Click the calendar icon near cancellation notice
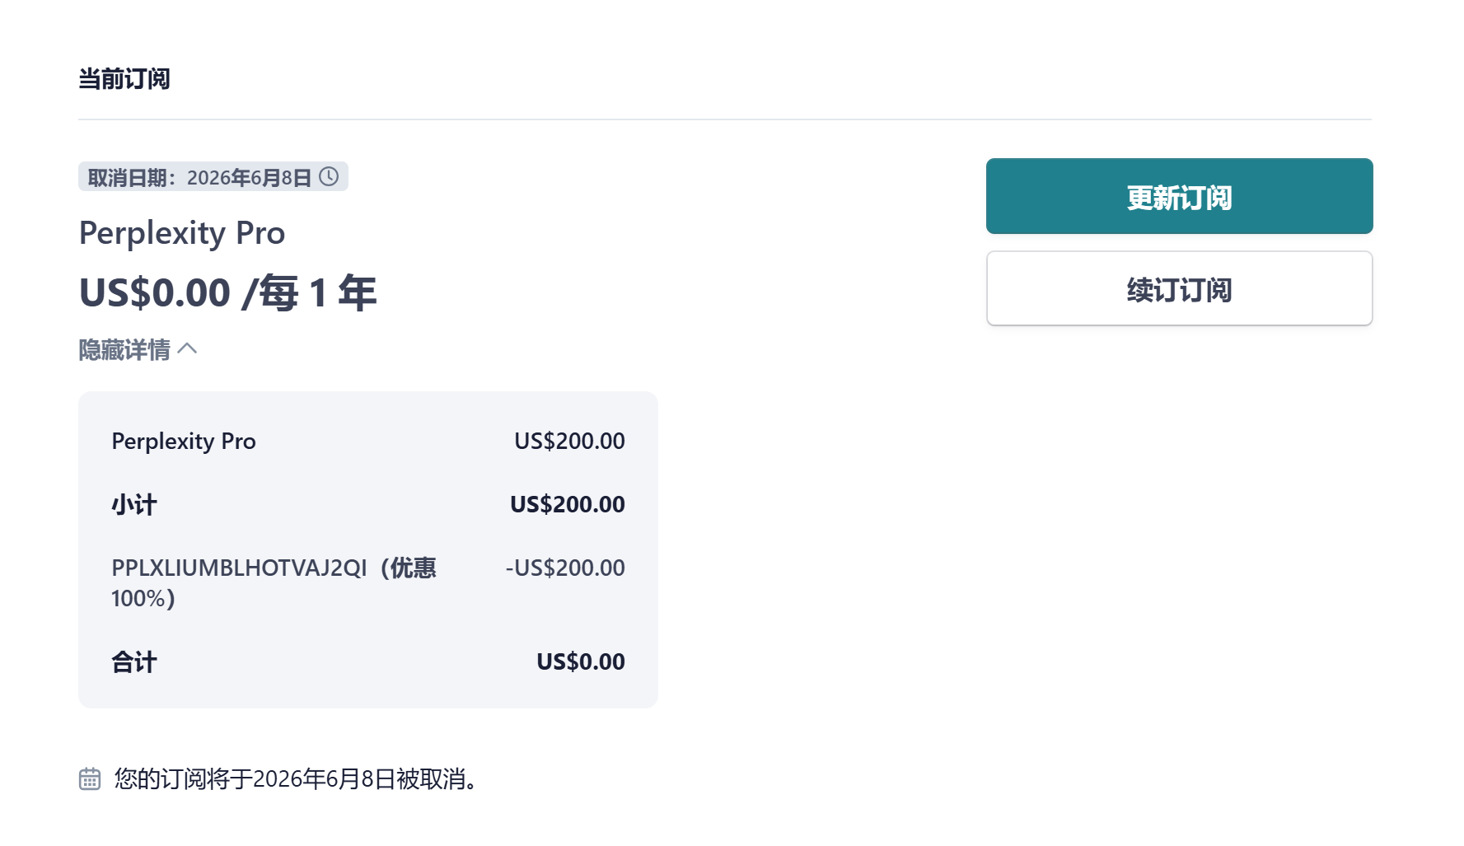The image size is (1464, 846). pos(90,778)
